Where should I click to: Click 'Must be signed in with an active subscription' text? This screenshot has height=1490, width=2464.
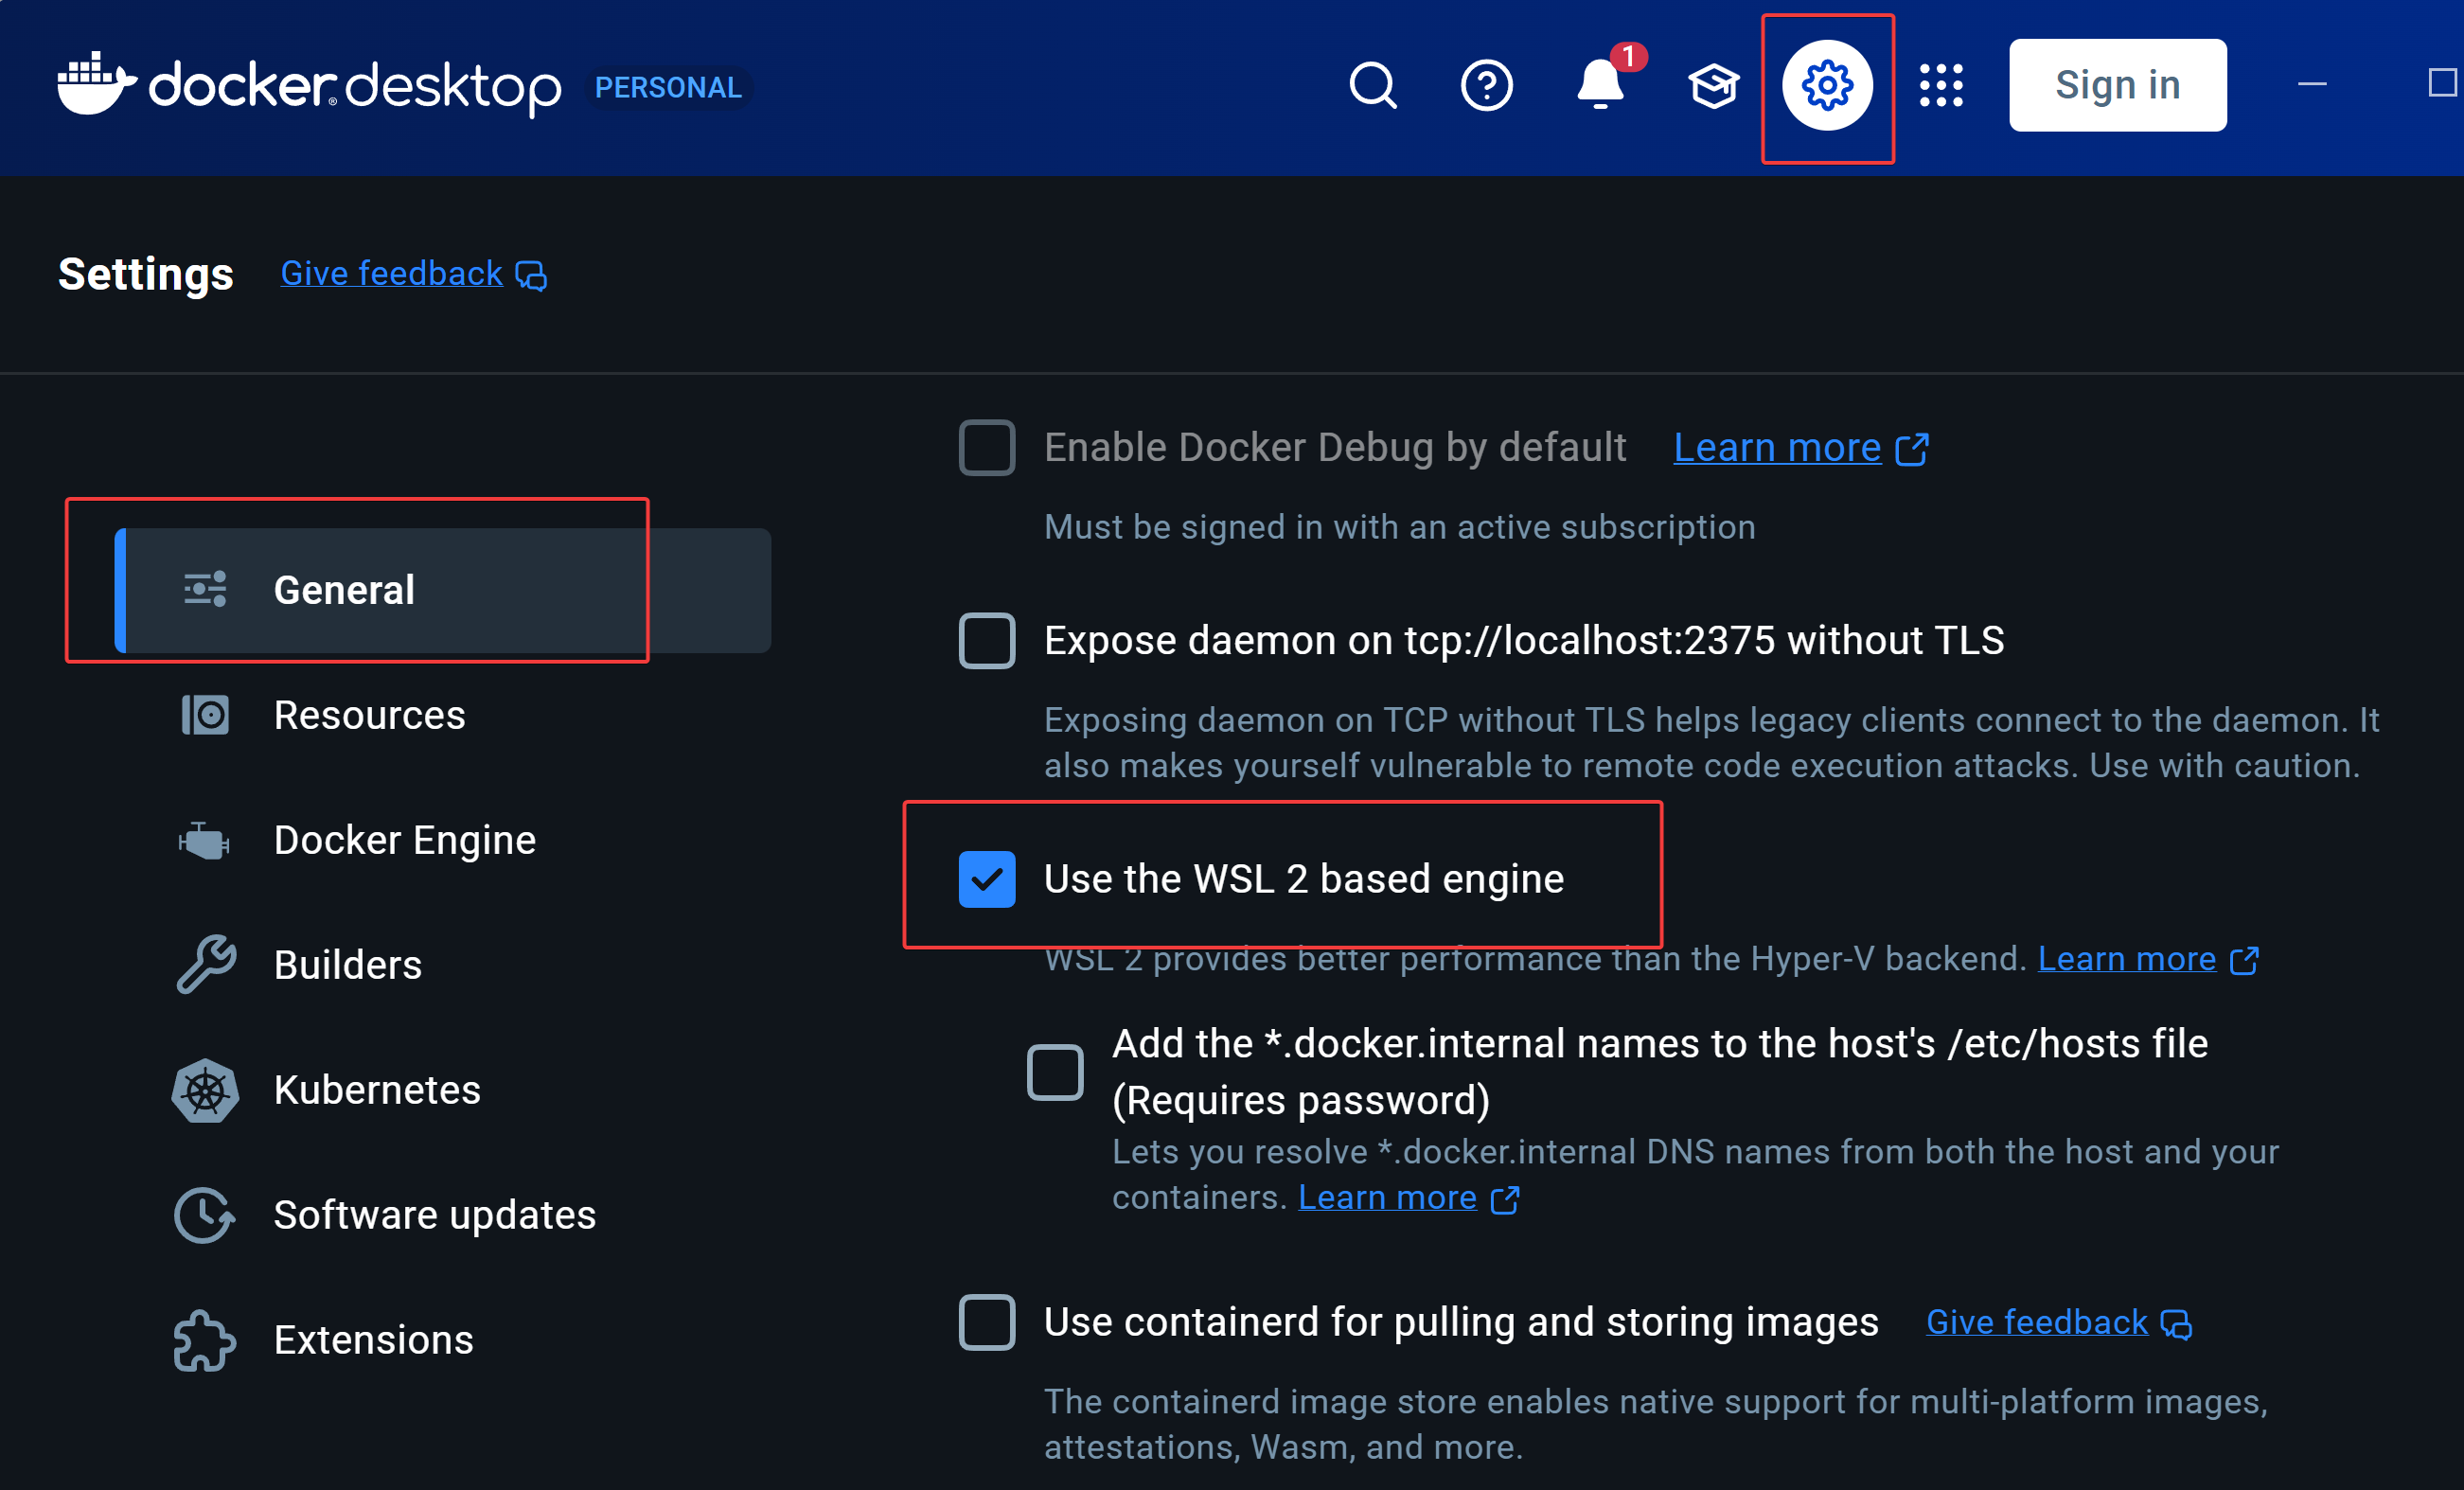point(1399,527)
